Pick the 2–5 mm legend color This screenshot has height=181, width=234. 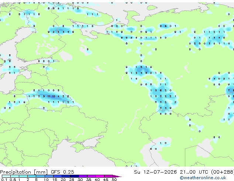coord(32,176)
